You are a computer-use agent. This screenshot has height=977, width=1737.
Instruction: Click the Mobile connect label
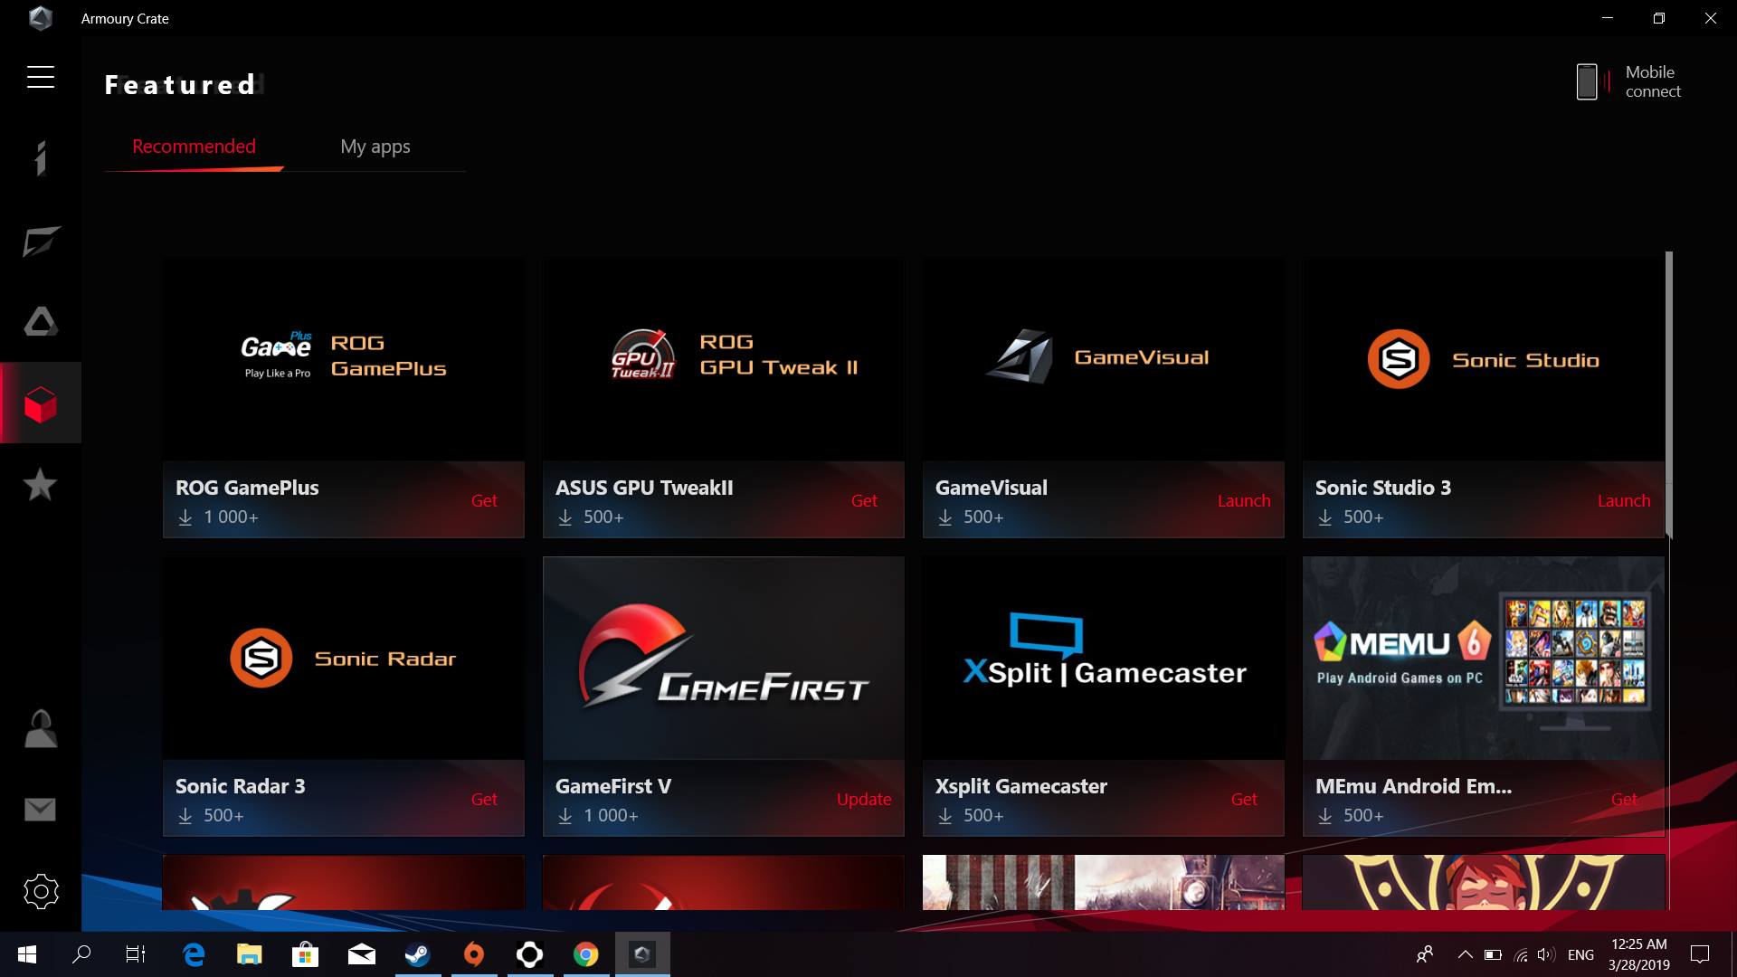tap(1653, 81)
